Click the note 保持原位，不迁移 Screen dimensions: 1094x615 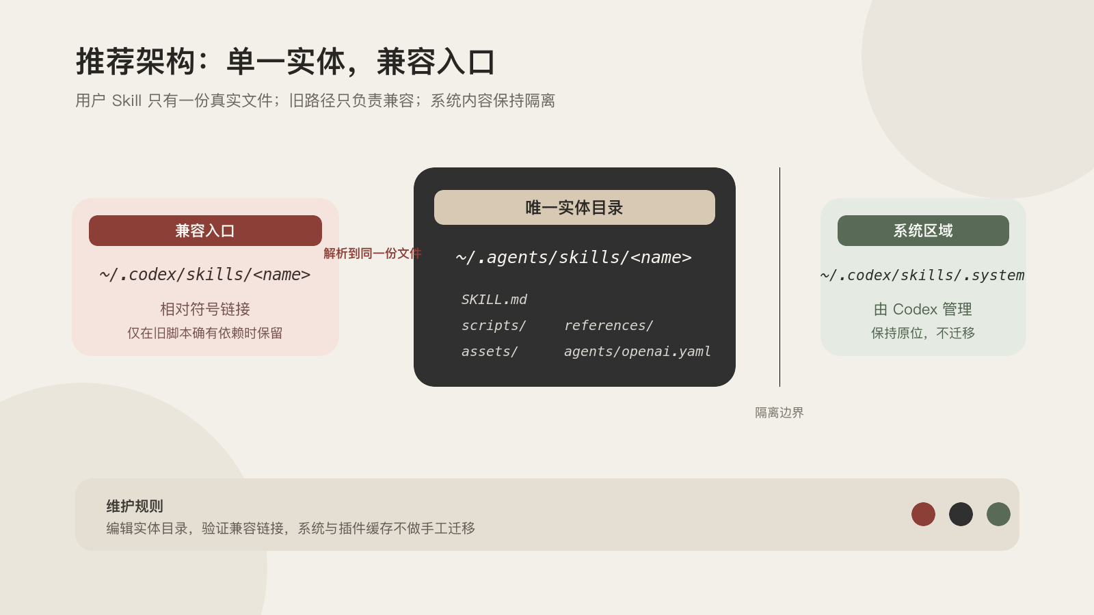923,333
